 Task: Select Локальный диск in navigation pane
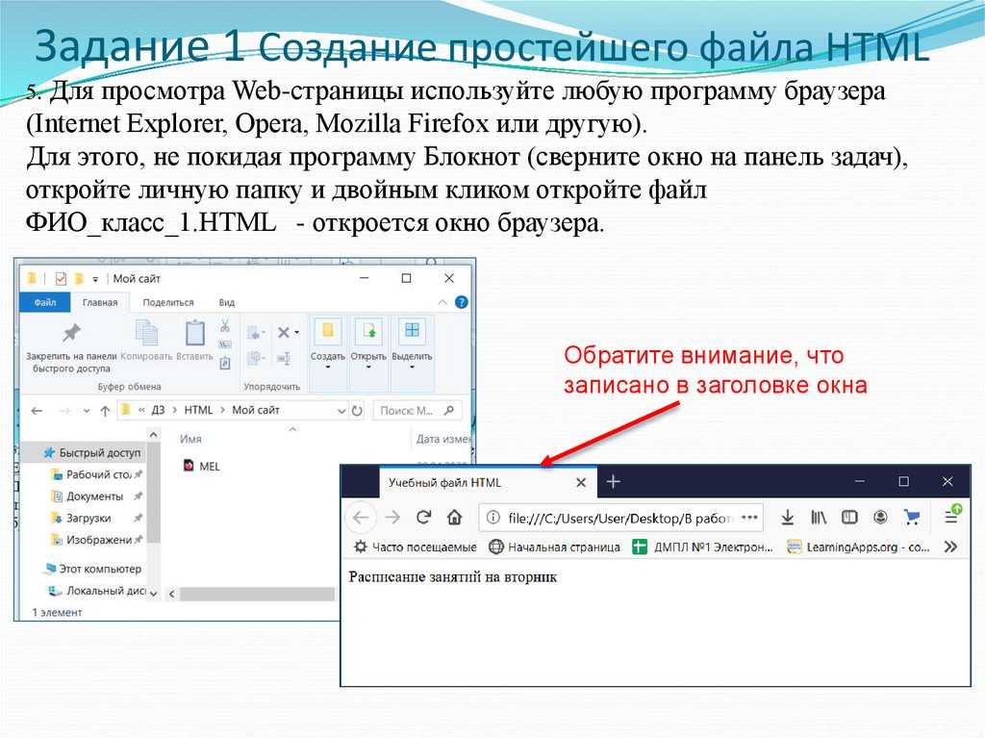(98, 591)
